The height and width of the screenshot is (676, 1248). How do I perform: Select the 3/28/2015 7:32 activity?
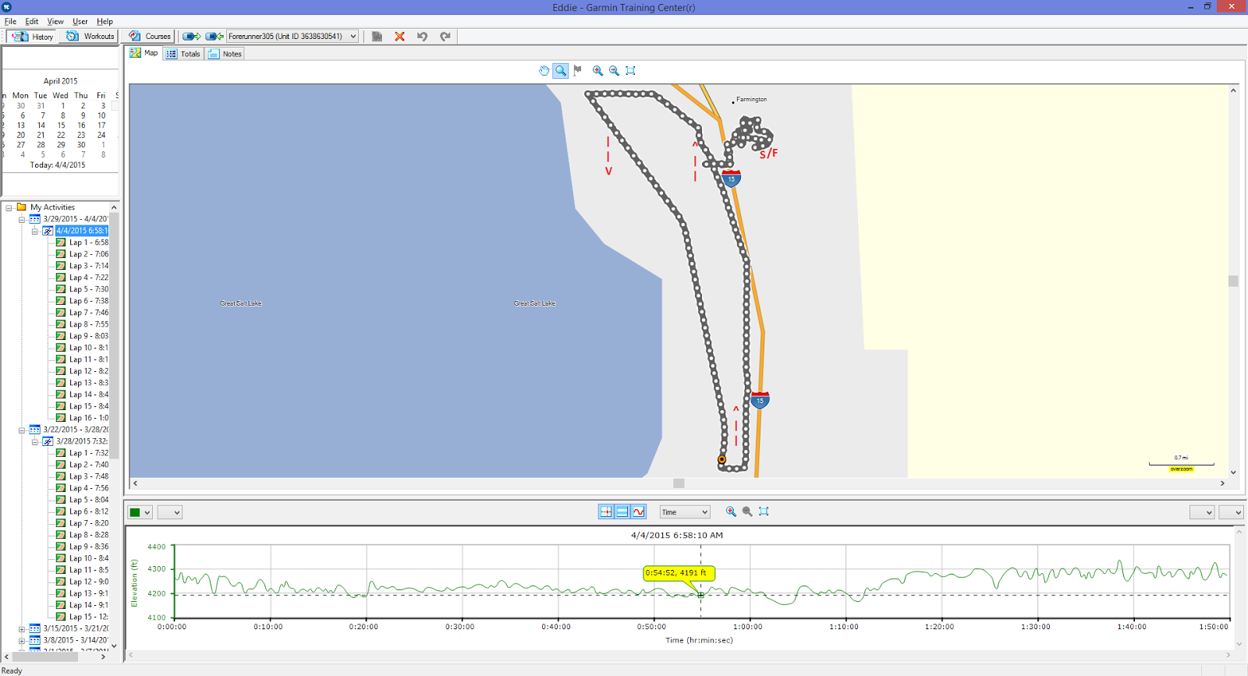point(82,441)
